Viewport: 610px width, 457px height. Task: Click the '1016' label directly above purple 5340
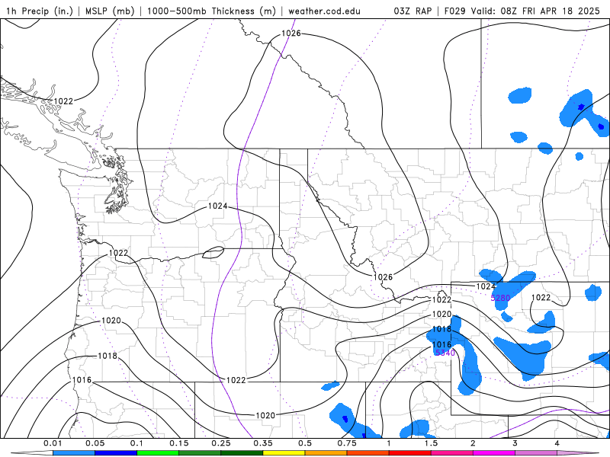pyautogui.click(x=442, y=345)
